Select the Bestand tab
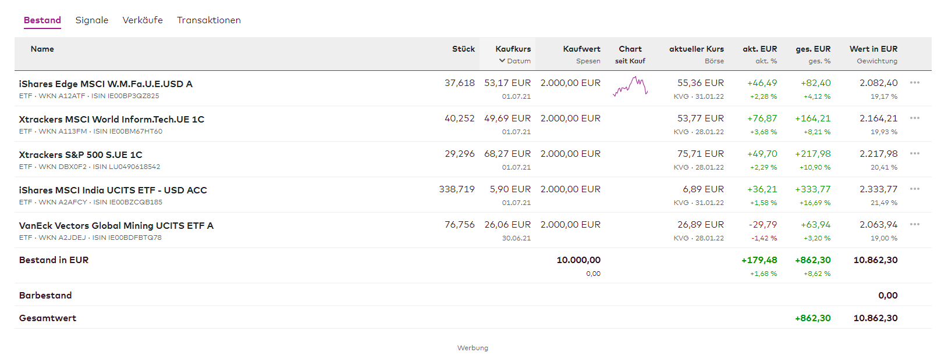Image resolution: width=948 pixels, height=356 pixels. (42, 20)
